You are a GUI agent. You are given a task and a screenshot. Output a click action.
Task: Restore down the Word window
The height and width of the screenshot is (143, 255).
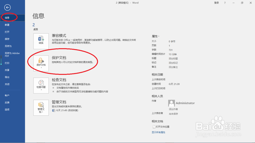pos(242,3)
